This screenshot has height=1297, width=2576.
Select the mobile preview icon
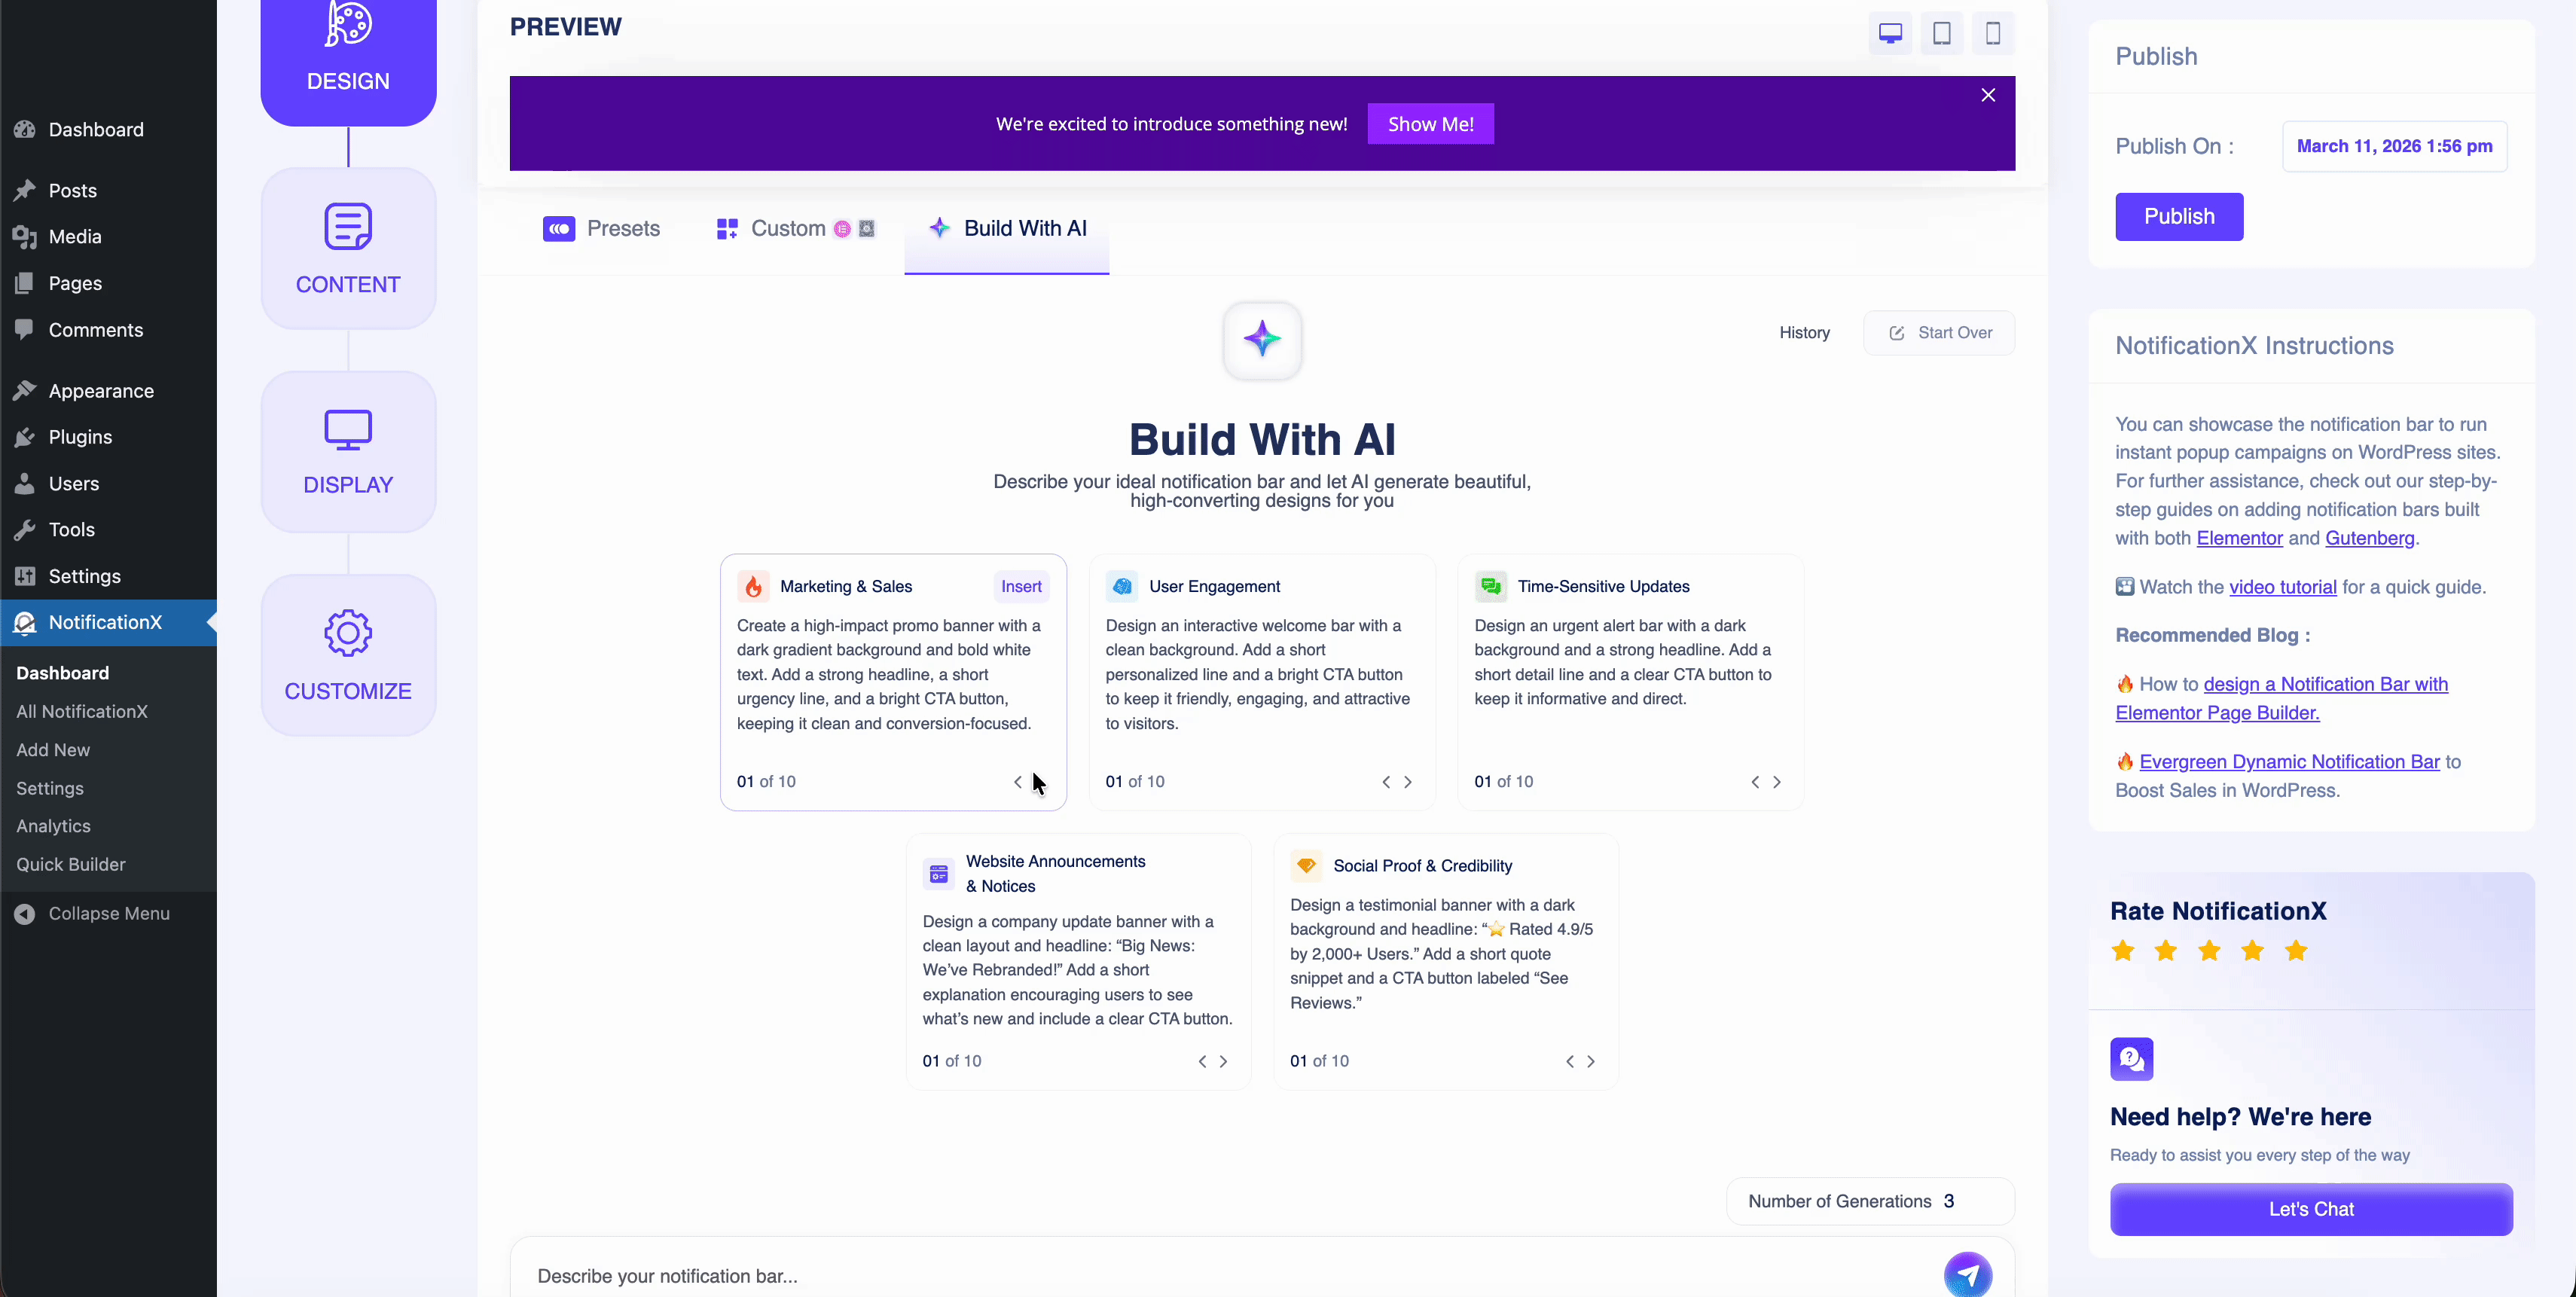[x=1993, y=33]
